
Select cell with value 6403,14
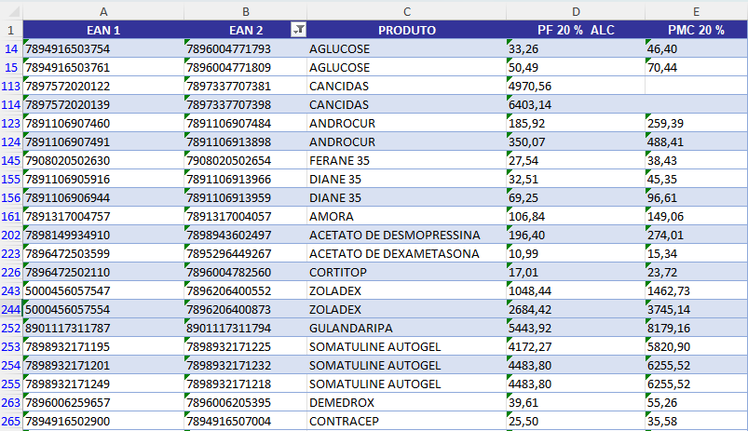point(576,104)
